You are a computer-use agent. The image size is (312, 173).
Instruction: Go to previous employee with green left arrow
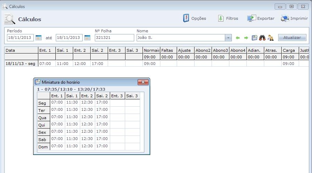coord(238,38)
